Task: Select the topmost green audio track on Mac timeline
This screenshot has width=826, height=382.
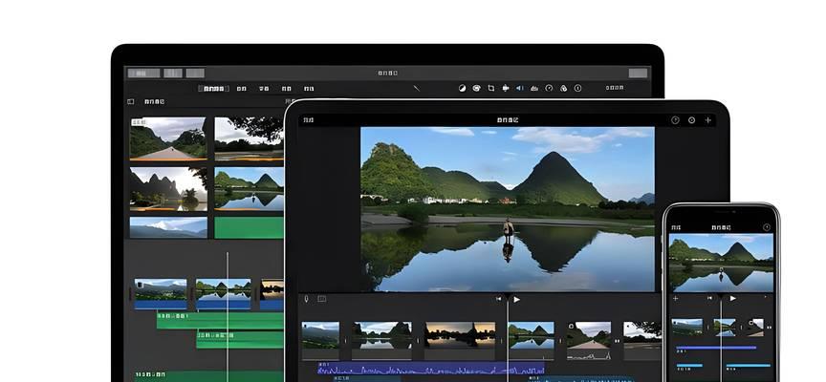Action: (220, 321)
